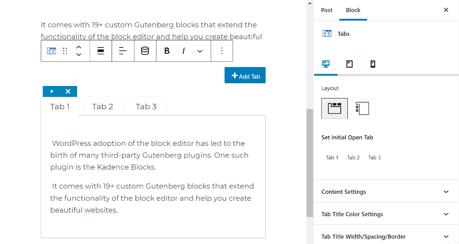Click the change alignment icon in toolbar
Screen dimensions: 459x244
pos(101,51)
